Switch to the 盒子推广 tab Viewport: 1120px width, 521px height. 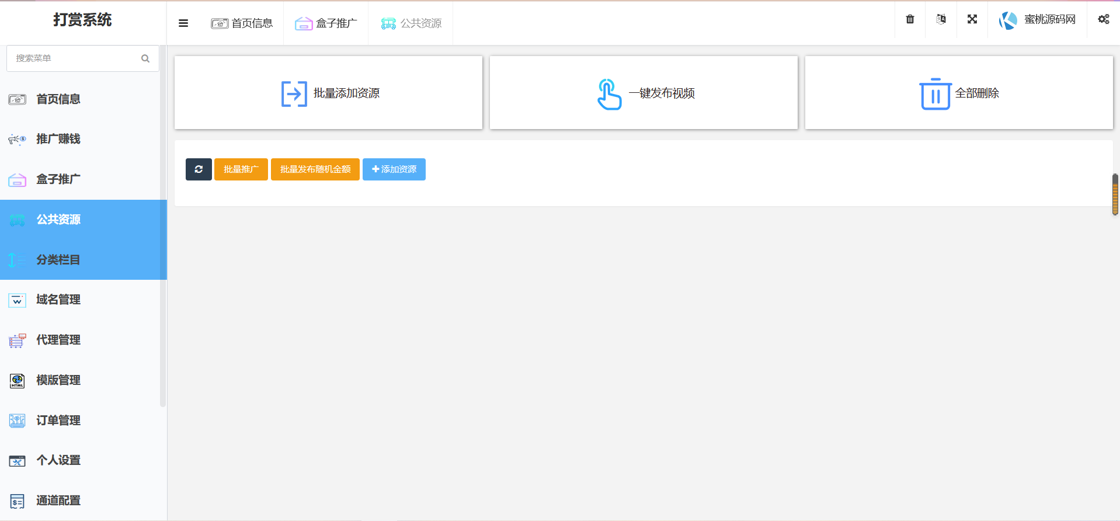tap(326, 23)
